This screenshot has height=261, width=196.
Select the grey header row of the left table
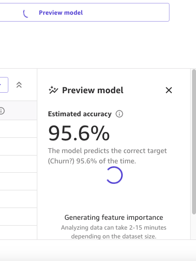(x=19, y=110)
